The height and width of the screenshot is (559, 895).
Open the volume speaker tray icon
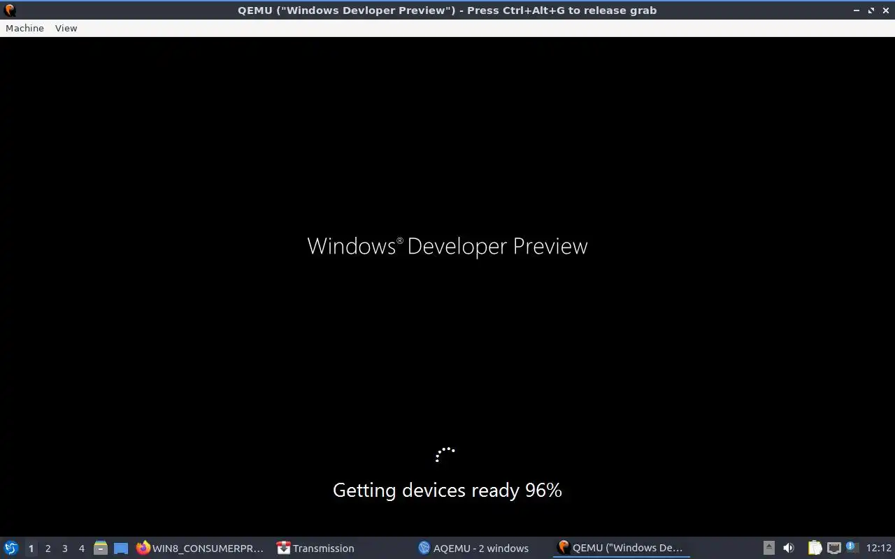789,548
